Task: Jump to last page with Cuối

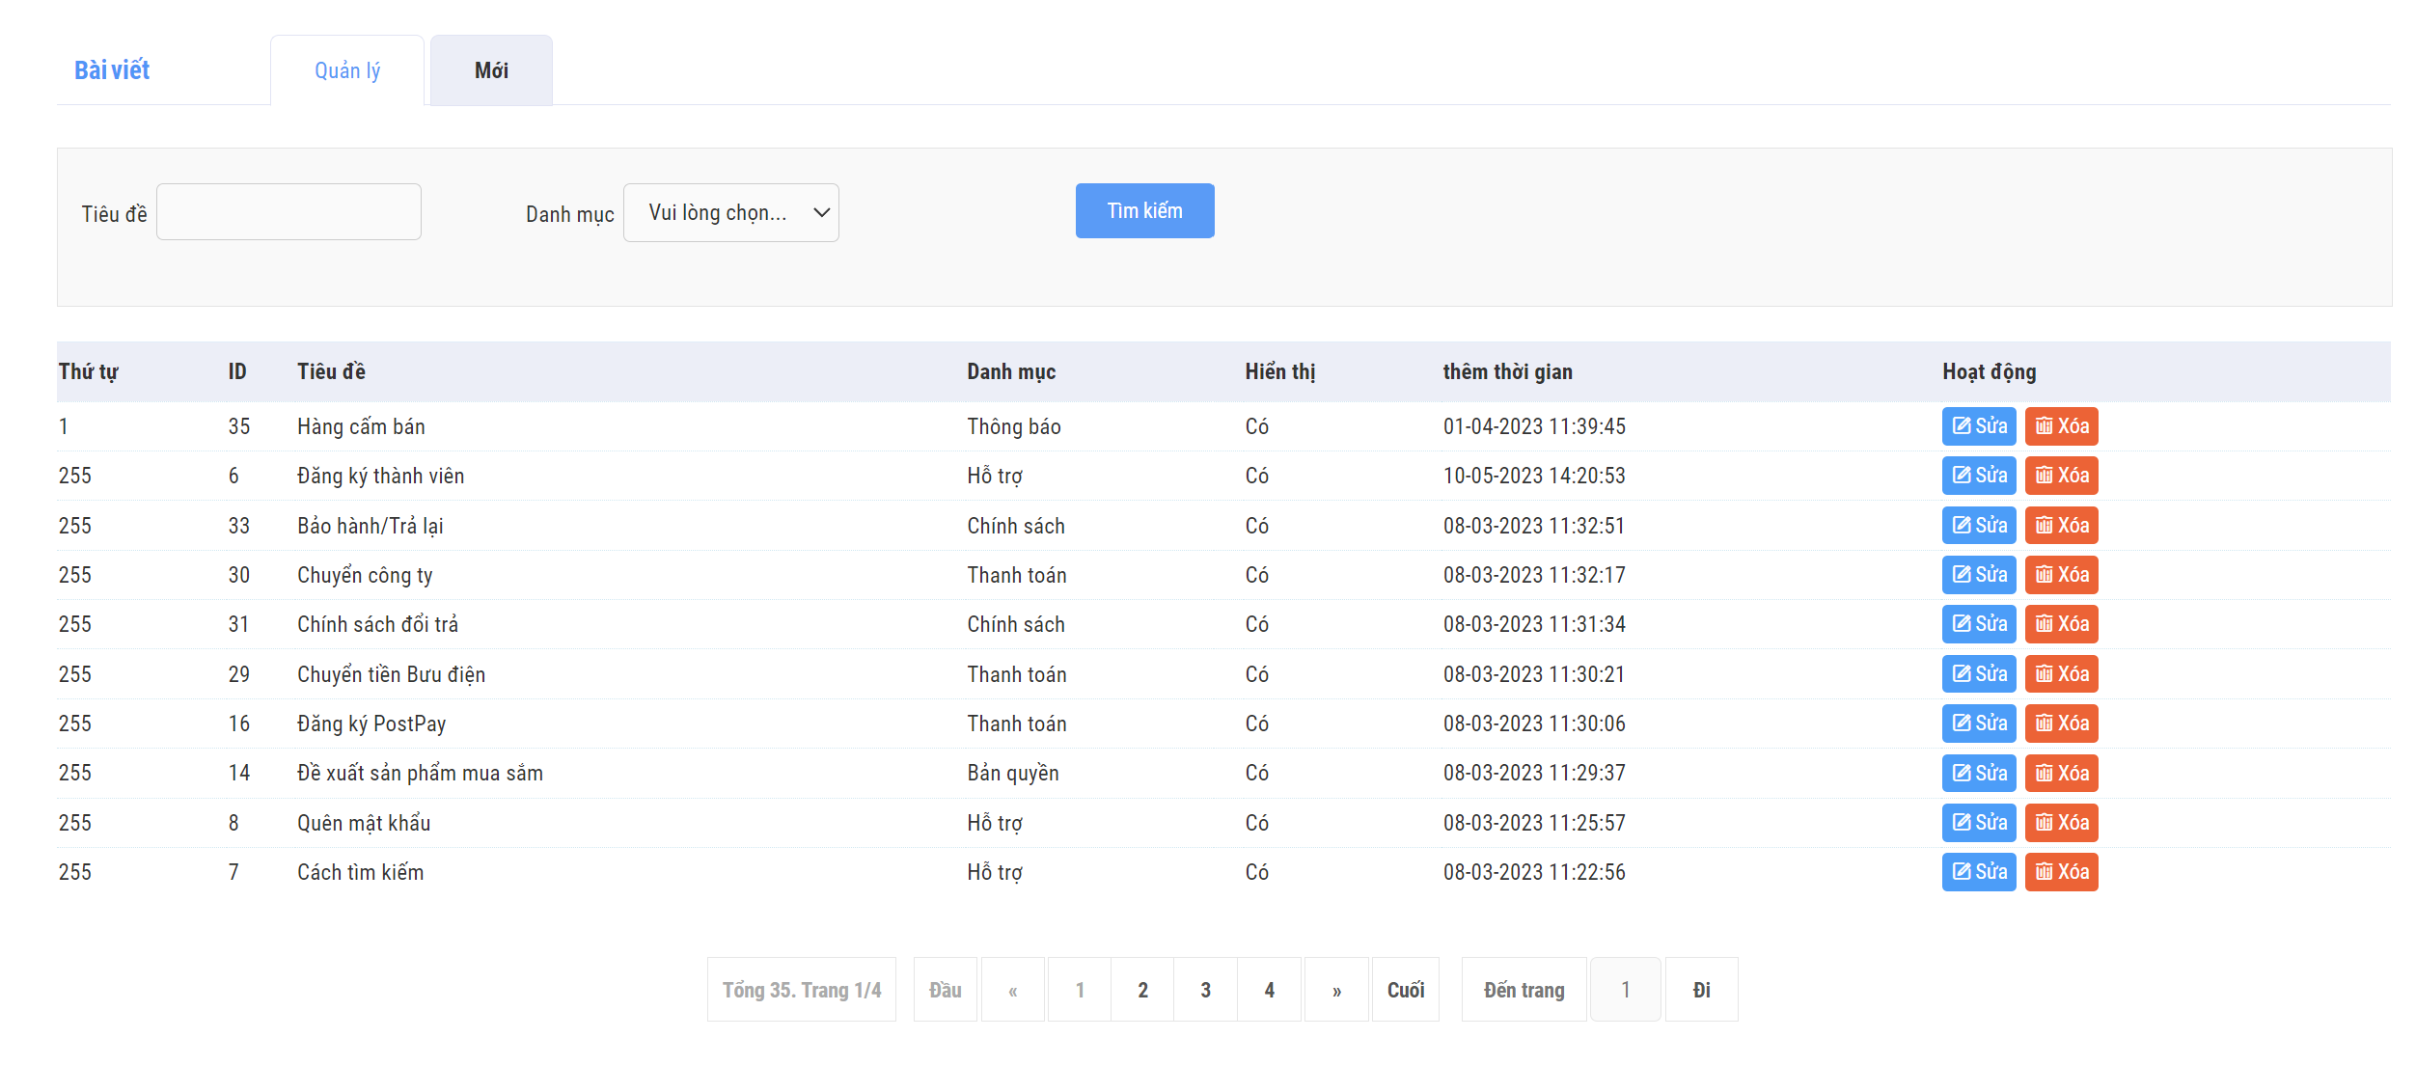Action: [x=1405, y=990]
